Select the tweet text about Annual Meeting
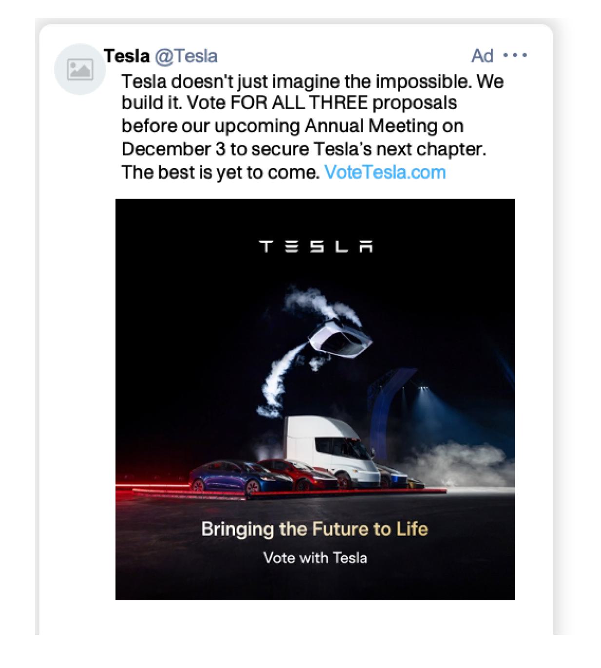Viewport: 601px width, 668px height. click(x=312, y=126)
